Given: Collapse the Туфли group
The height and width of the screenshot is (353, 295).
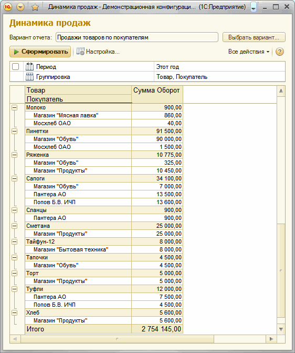Looking at the screenshot, I should click(14, 289).
